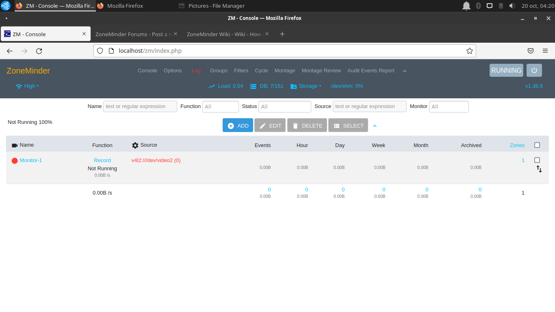The height and width of the screenshot is (312, 555).
Task: Click the Source filter text field
Action: pyautogui.click(x=370, y=106)
